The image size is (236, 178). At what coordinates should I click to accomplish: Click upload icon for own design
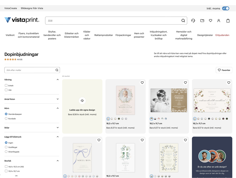(82, 101)
